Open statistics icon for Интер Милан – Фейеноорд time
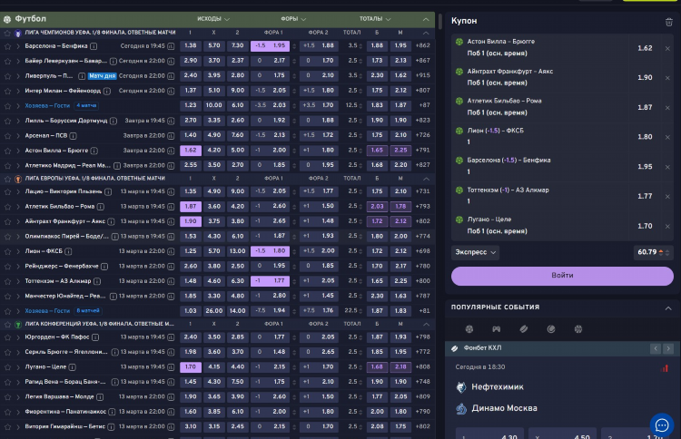 pyautogui.click(x=171, y=91)
